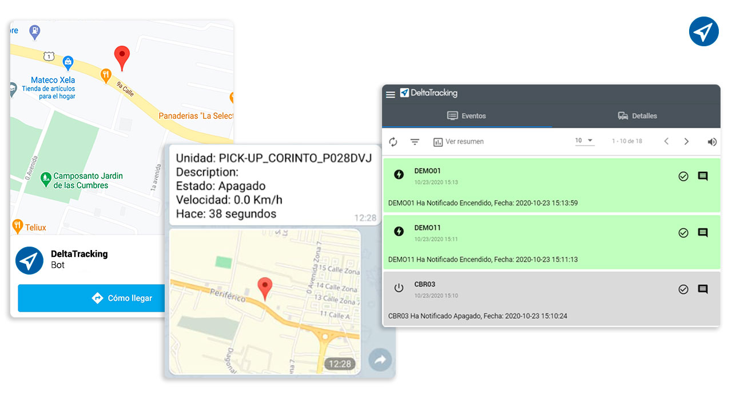
Task: Open the rows-per-page dropdown showing 10
Action: coord(584,141)
